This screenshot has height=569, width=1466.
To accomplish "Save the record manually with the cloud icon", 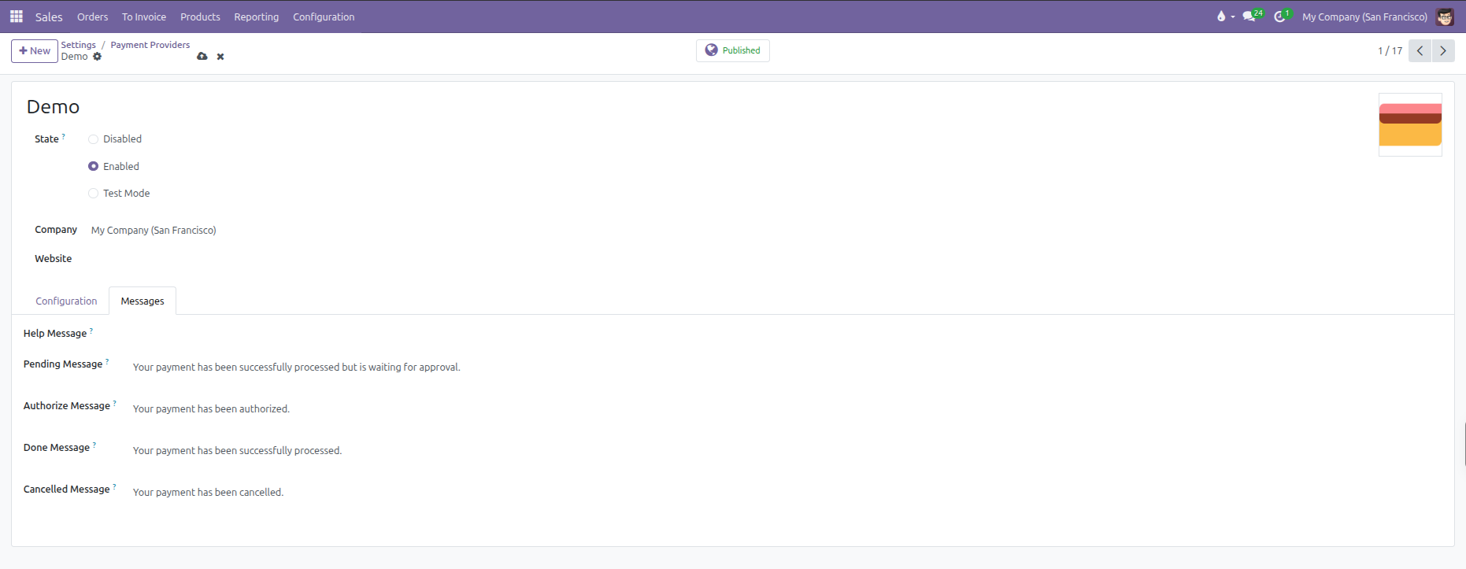I will pos(202,57).
